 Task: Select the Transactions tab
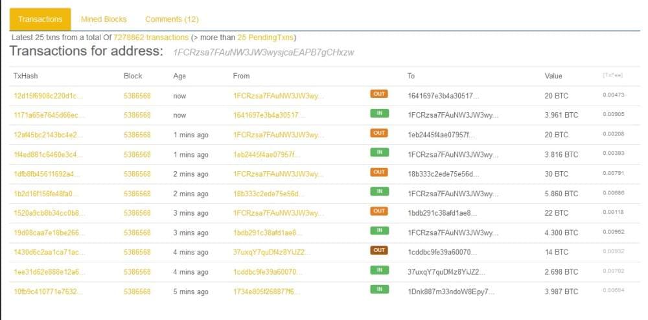pos(40,19)
